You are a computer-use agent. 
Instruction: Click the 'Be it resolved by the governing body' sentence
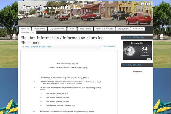(65, 78)
